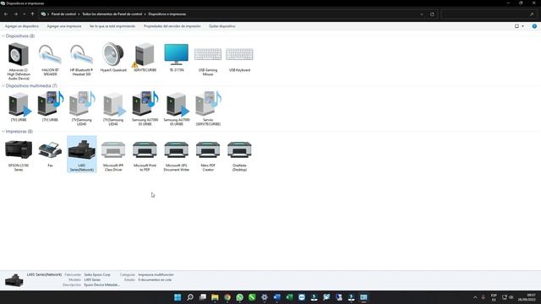The height and width of the screenshot is (304, 541).
Task: Open taskbar Search
Action: [190, 297]
